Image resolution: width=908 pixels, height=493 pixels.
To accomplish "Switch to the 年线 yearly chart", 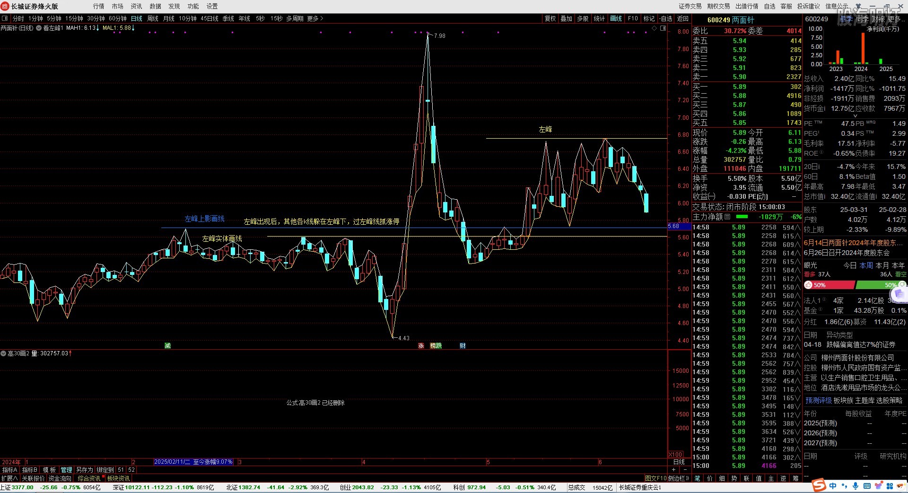I will click(244, 18).
